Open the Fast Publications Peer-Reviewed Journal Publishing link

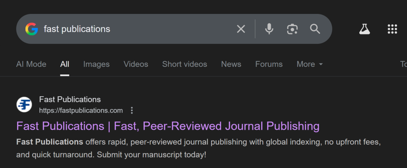coord(168,126)
